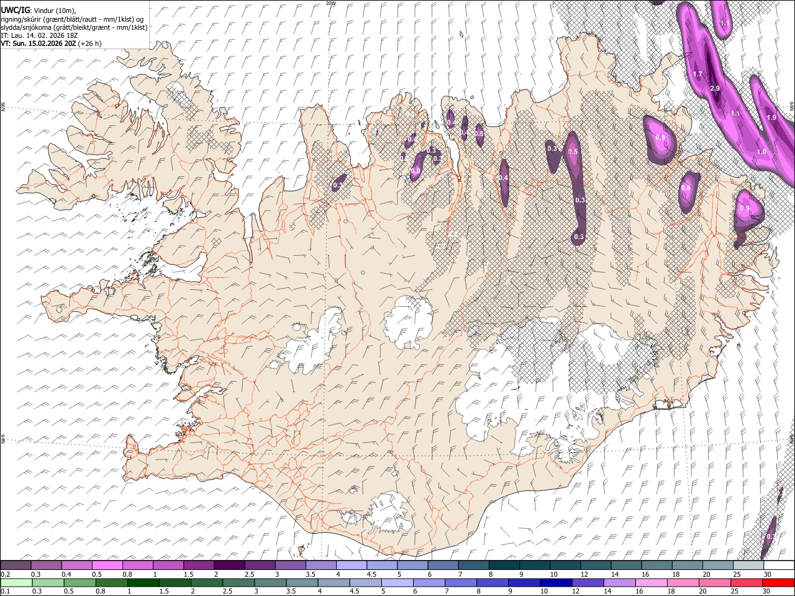Pick the pale green bottom-row swatch starting at 0.1

(16, 582)
